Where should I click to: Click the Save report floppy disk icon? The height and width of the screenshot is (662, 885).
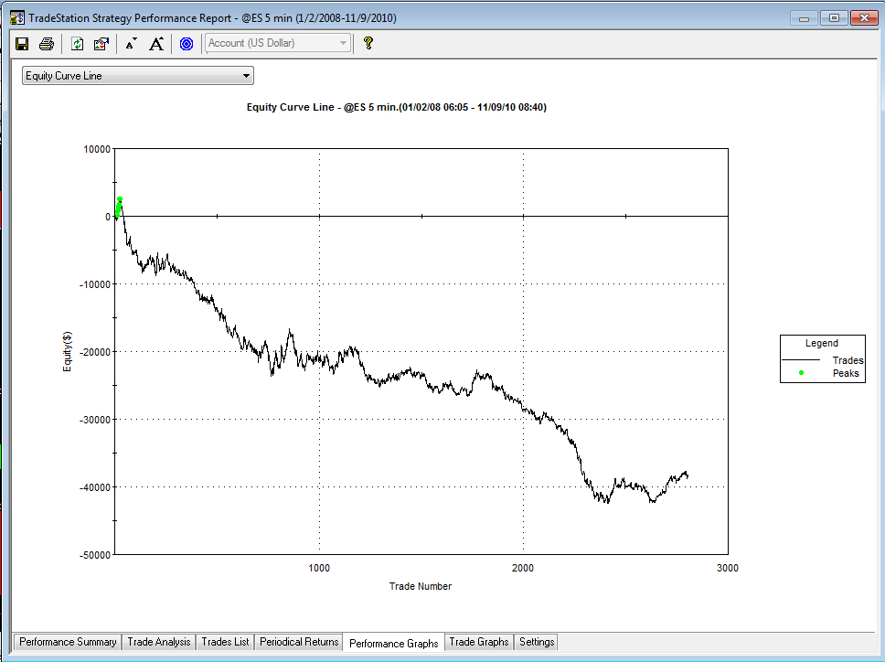(22, 44)
